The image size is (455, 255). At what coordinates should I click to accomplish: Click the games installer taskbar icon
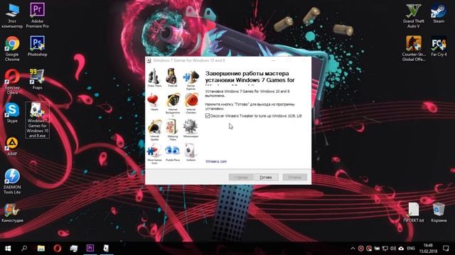click(106, 249)
